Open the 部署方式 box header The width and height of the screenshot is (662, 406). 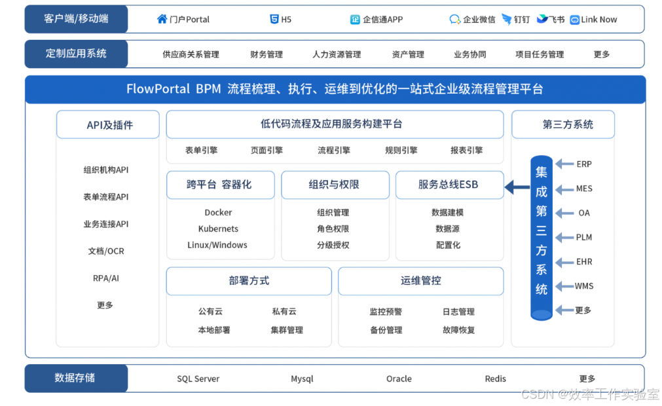click(249, 281)
